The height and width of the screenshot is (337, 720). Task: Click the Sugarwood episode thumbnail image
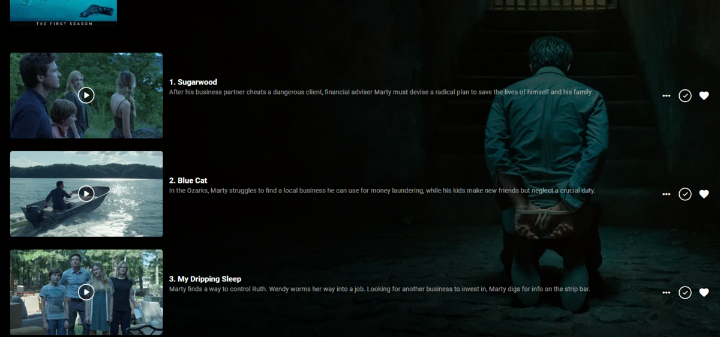pos(86,95)
